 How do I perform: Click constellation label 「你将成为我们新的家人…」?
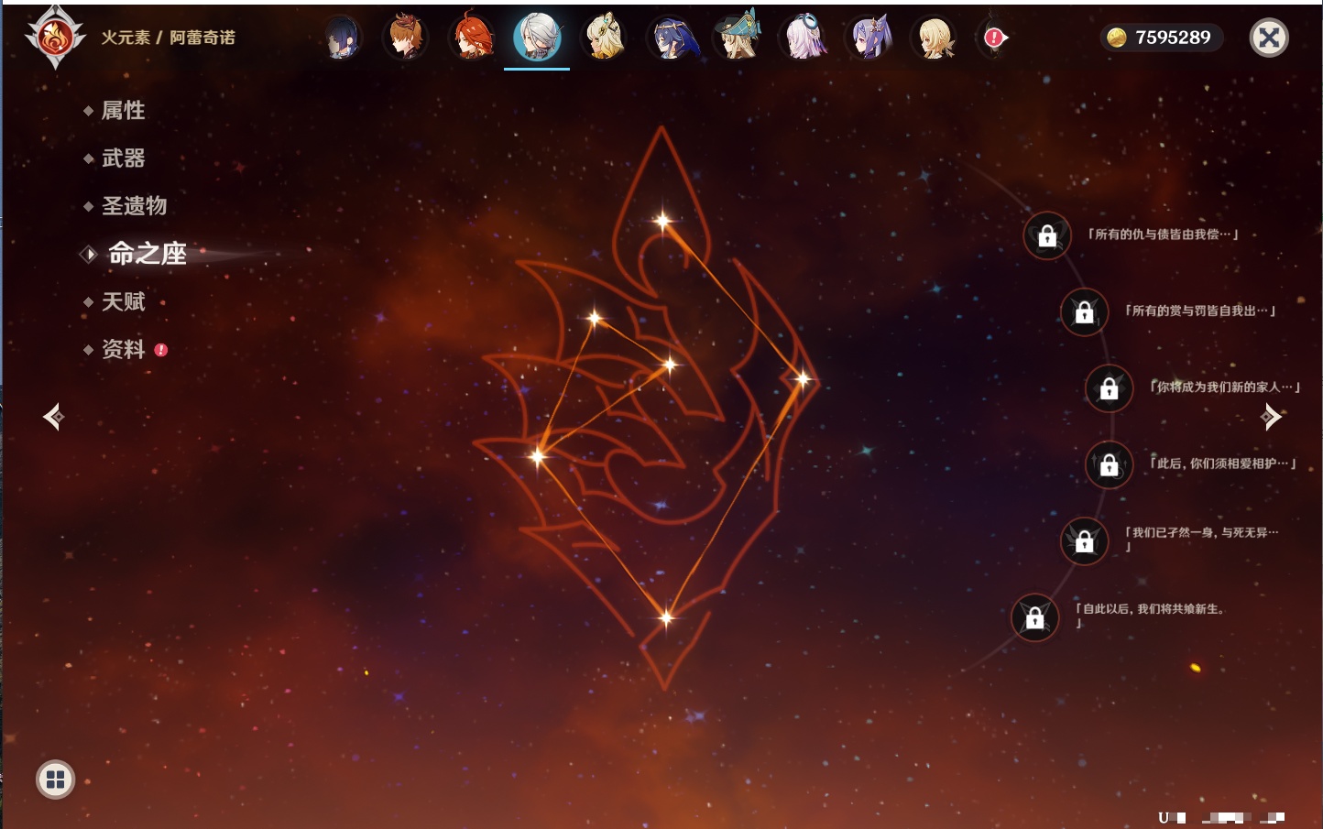1225,387
